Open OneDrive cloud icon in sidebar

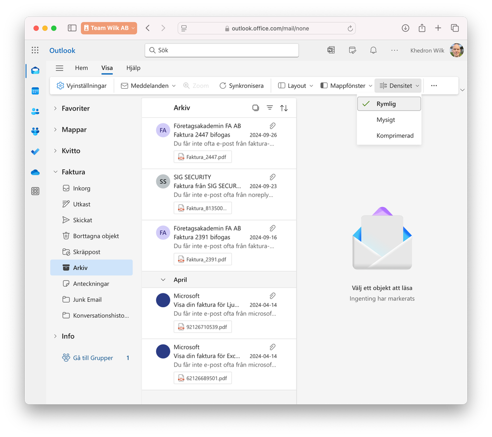tap(35, 172)
